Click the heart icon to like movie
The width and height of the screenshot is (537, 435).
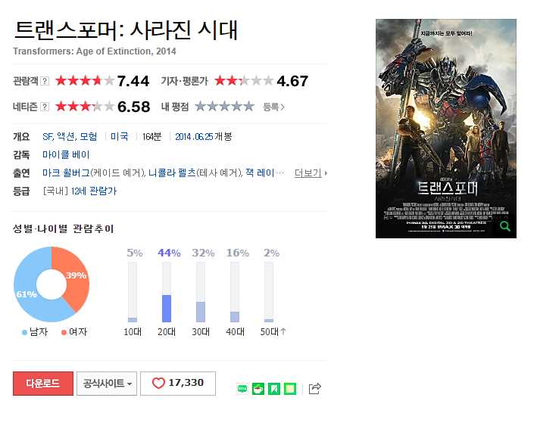pos(158,383)
